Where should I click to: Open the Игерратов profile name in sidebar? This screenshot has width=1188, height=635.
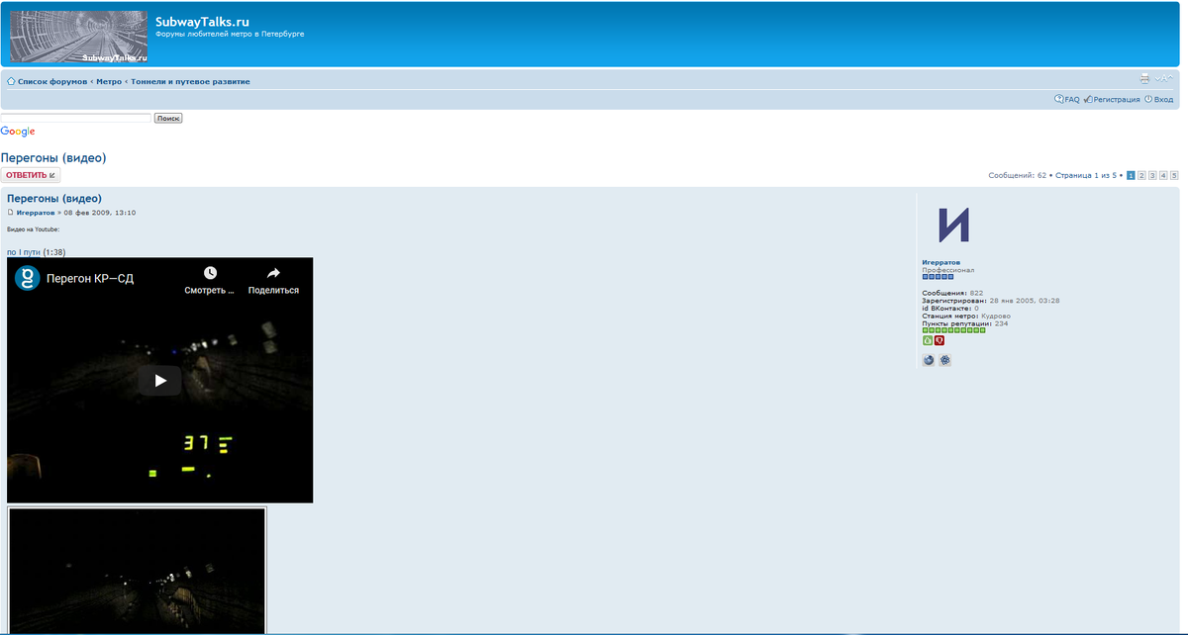pyautogui.click(x=941, y=263)
